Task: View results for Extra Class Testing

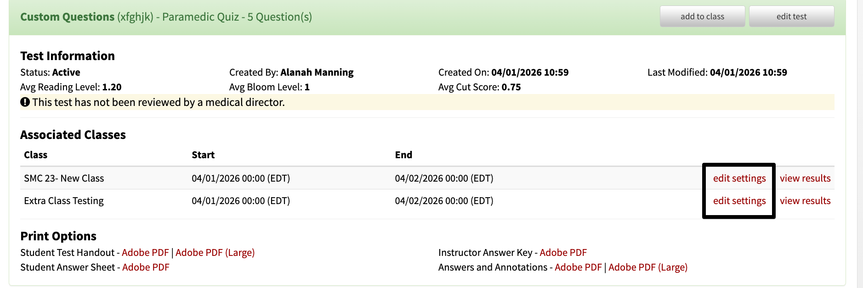Action: 805,201
